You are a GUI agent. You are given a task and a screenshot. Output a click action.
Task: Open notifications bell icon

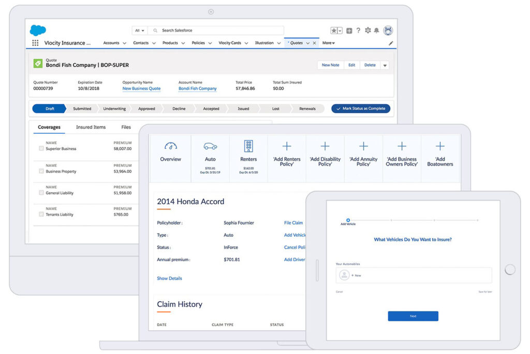(x=377, y=30)
